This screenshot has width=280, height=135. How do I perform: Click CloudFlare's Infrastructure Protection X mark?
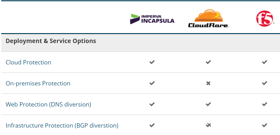point(208,125)
